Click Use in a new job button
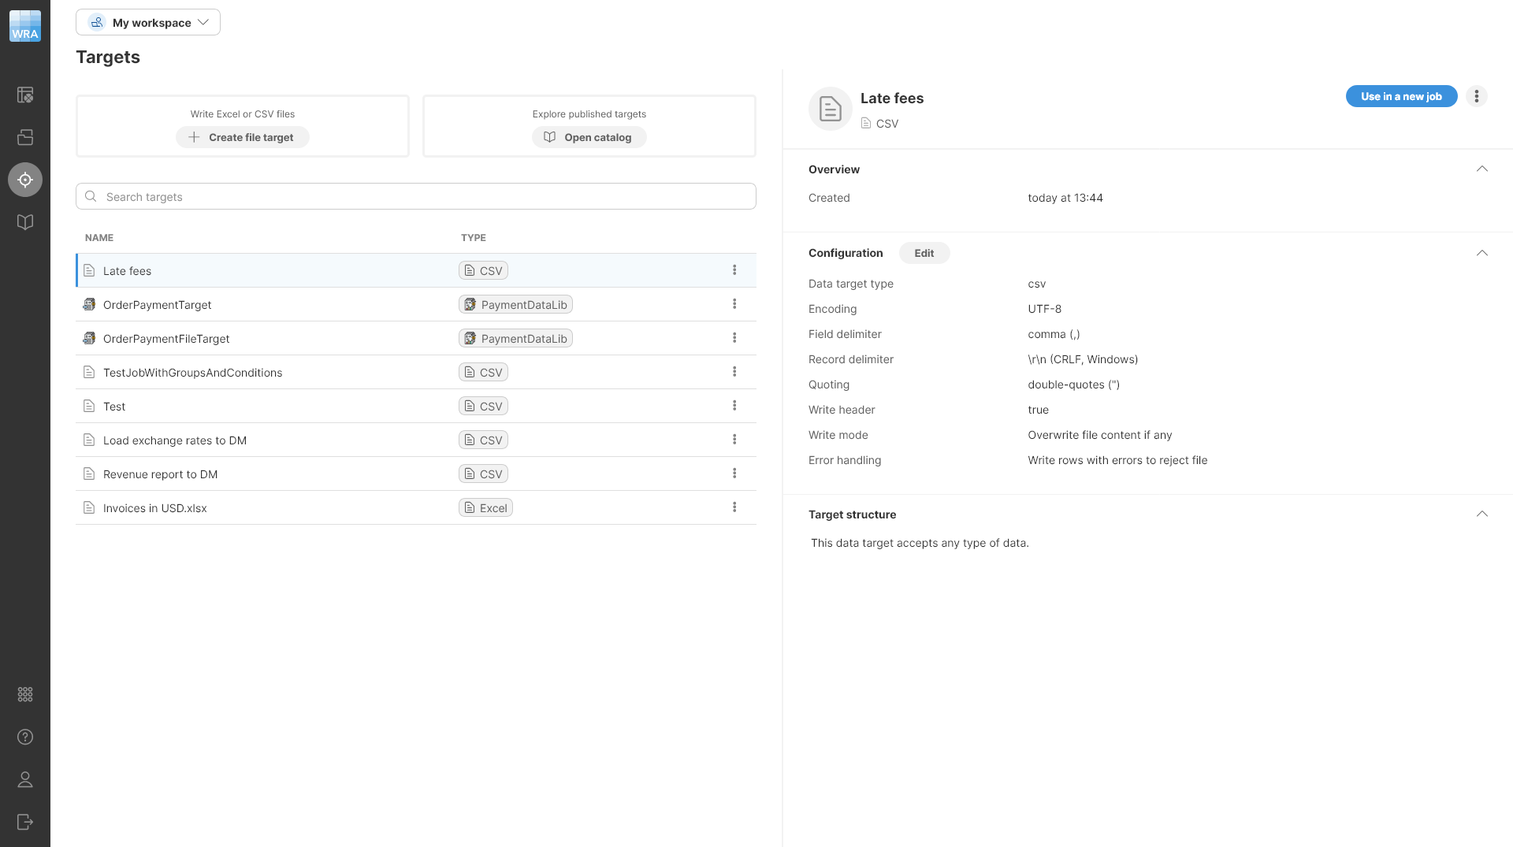 (1400, 96)
